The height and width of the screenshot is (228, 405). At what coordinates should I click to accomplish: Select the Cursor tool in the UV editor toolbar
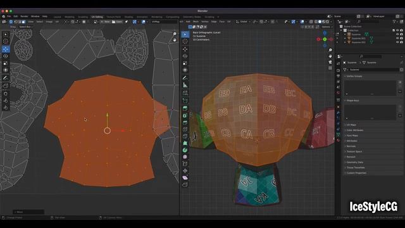6,41
